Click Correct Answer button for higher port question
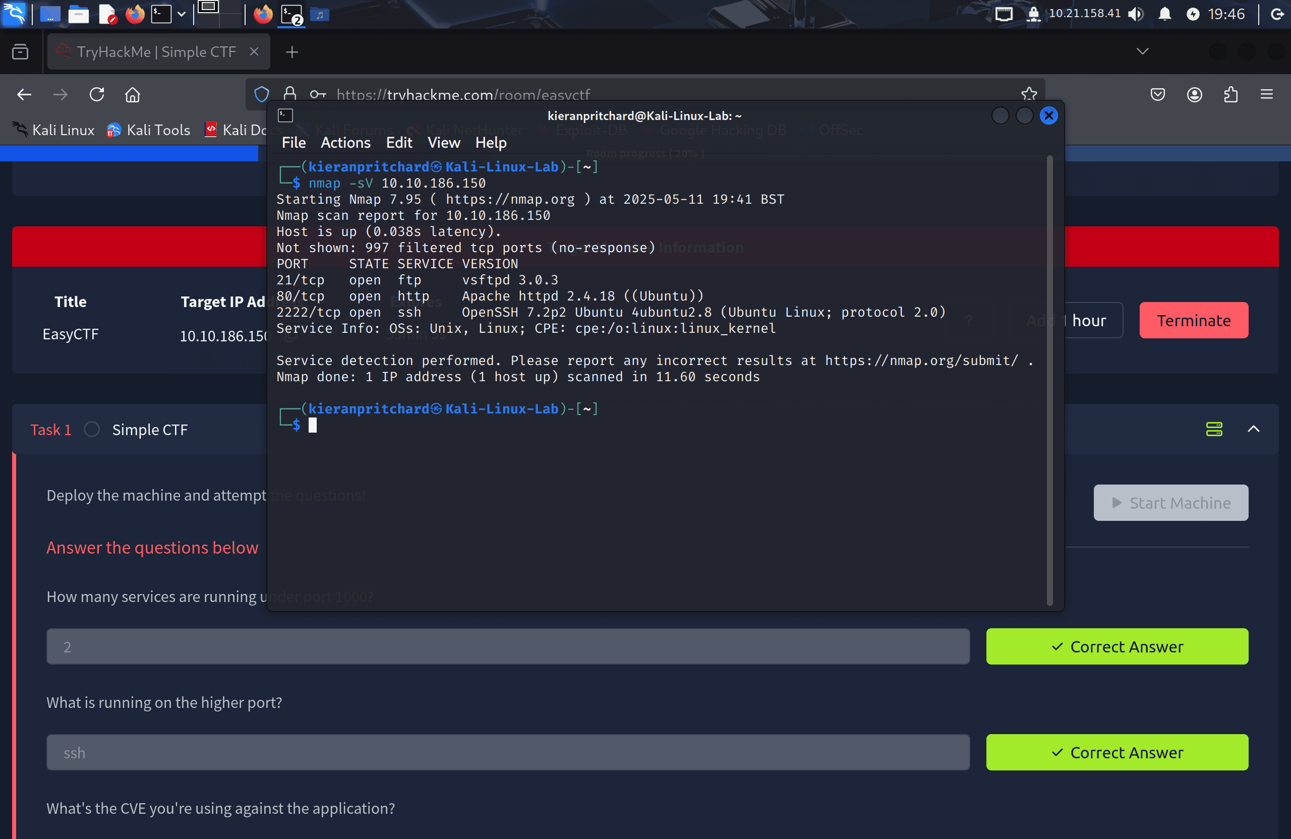 click(x=1117, y=752)
